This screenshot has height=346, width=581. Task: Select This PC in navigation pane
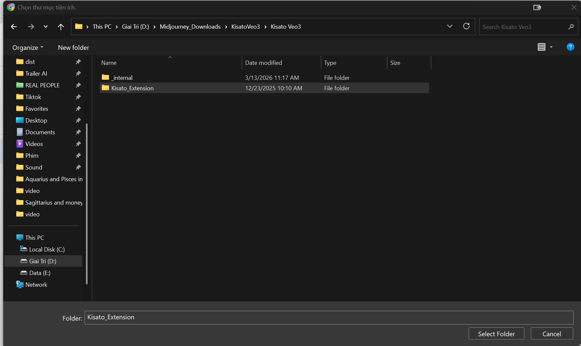tap(35, 238)
